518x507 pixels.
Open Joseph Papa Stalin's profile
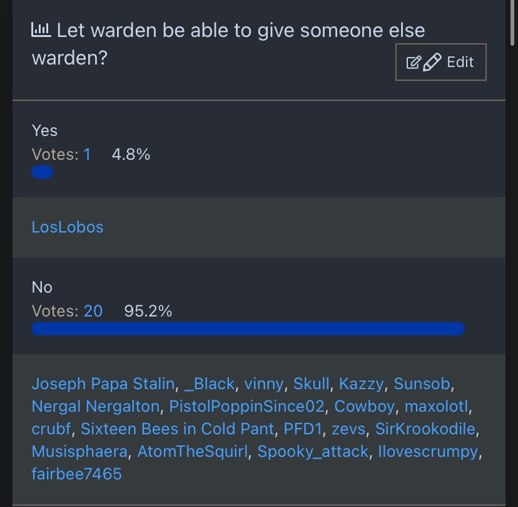click(x=103, y=384)
